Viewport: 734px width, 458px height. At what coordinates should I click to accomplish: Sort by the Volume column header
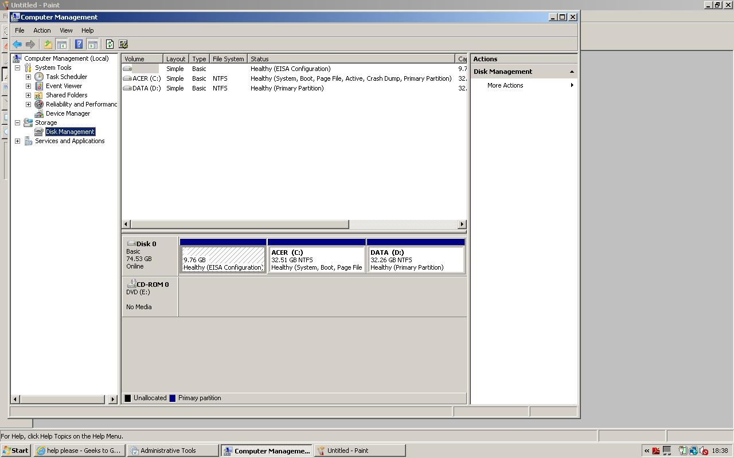click(142, 59)
